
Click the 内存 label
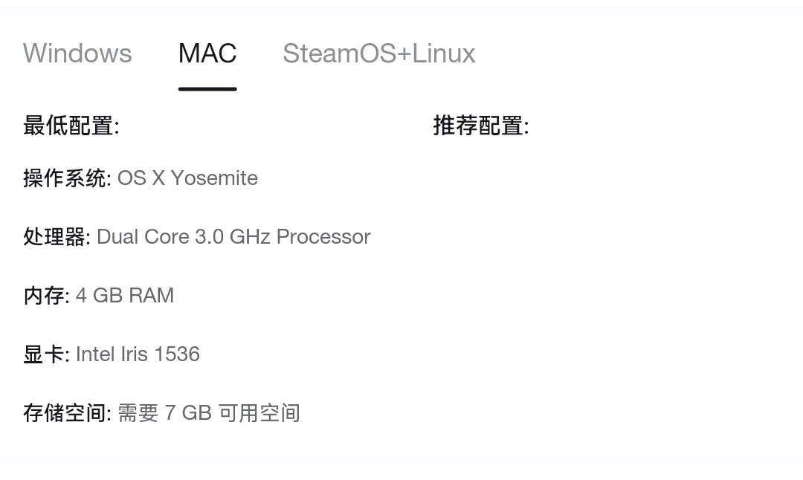pyautogui.click(x=45, y=296)
